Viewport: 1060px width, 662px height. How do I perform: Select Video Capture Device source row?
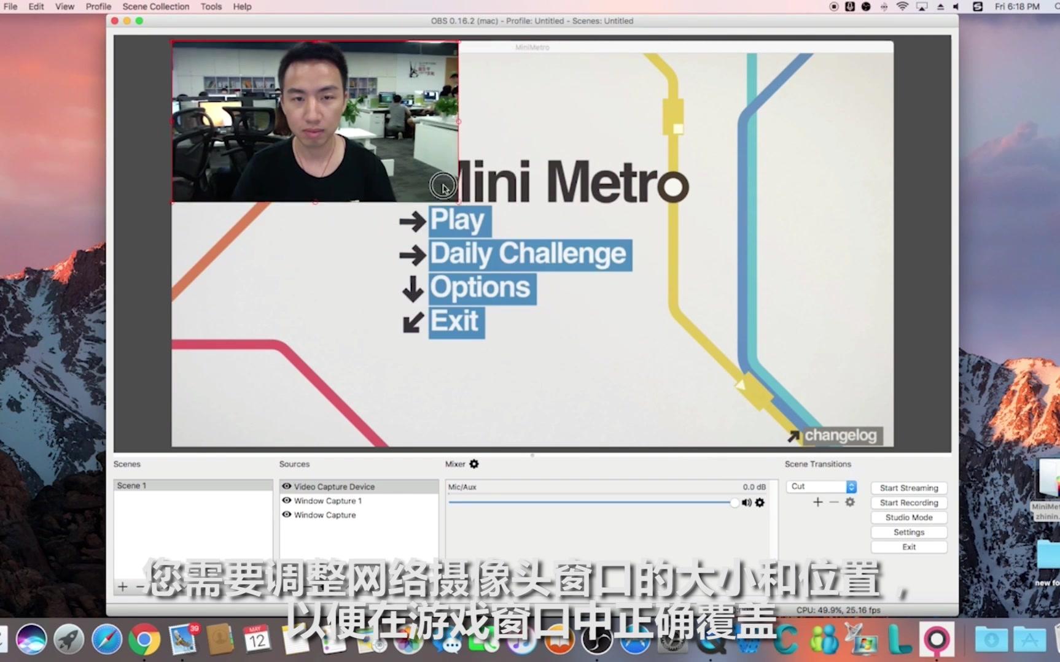[359, 487]
